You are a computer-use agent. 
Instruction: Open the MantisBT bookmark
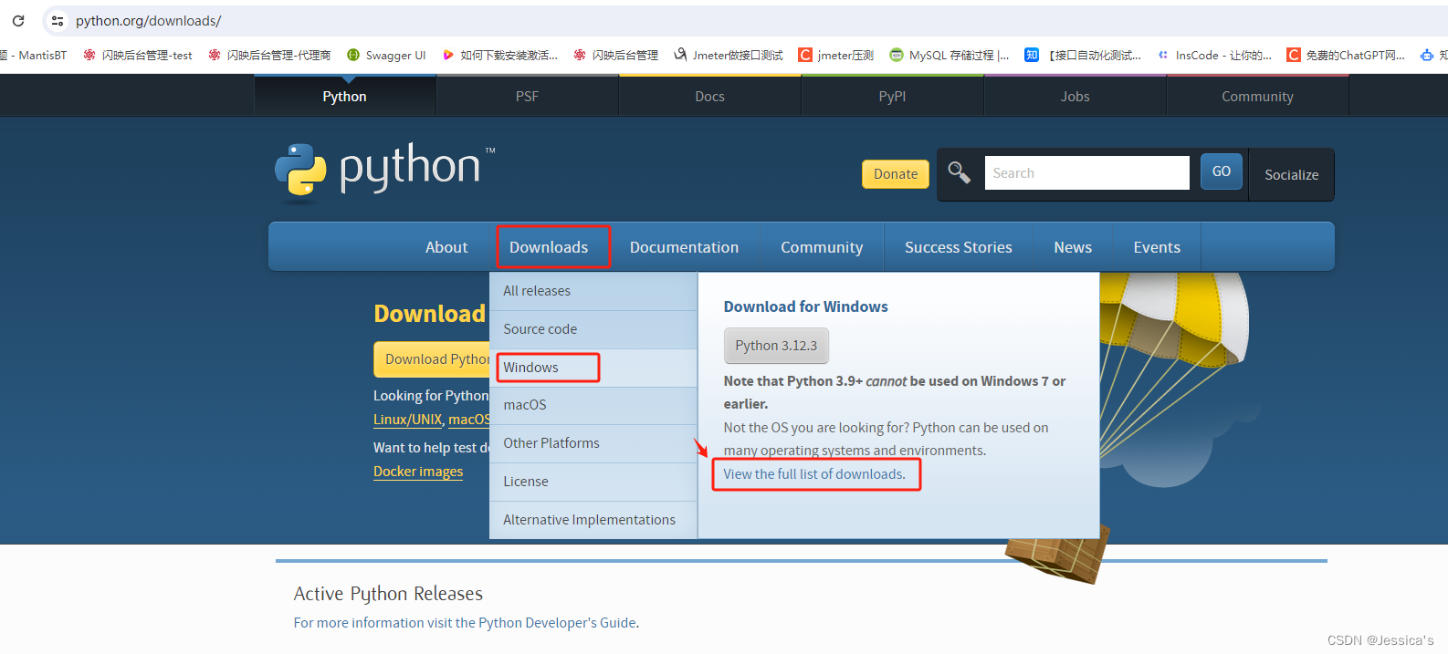35,55
